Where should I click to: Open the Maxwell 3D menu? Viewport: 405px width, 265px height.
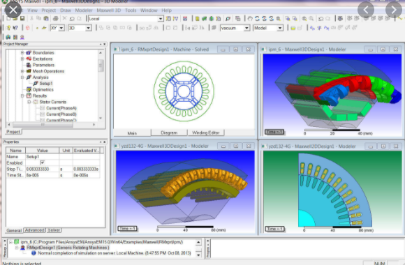[x=109, y=10]
